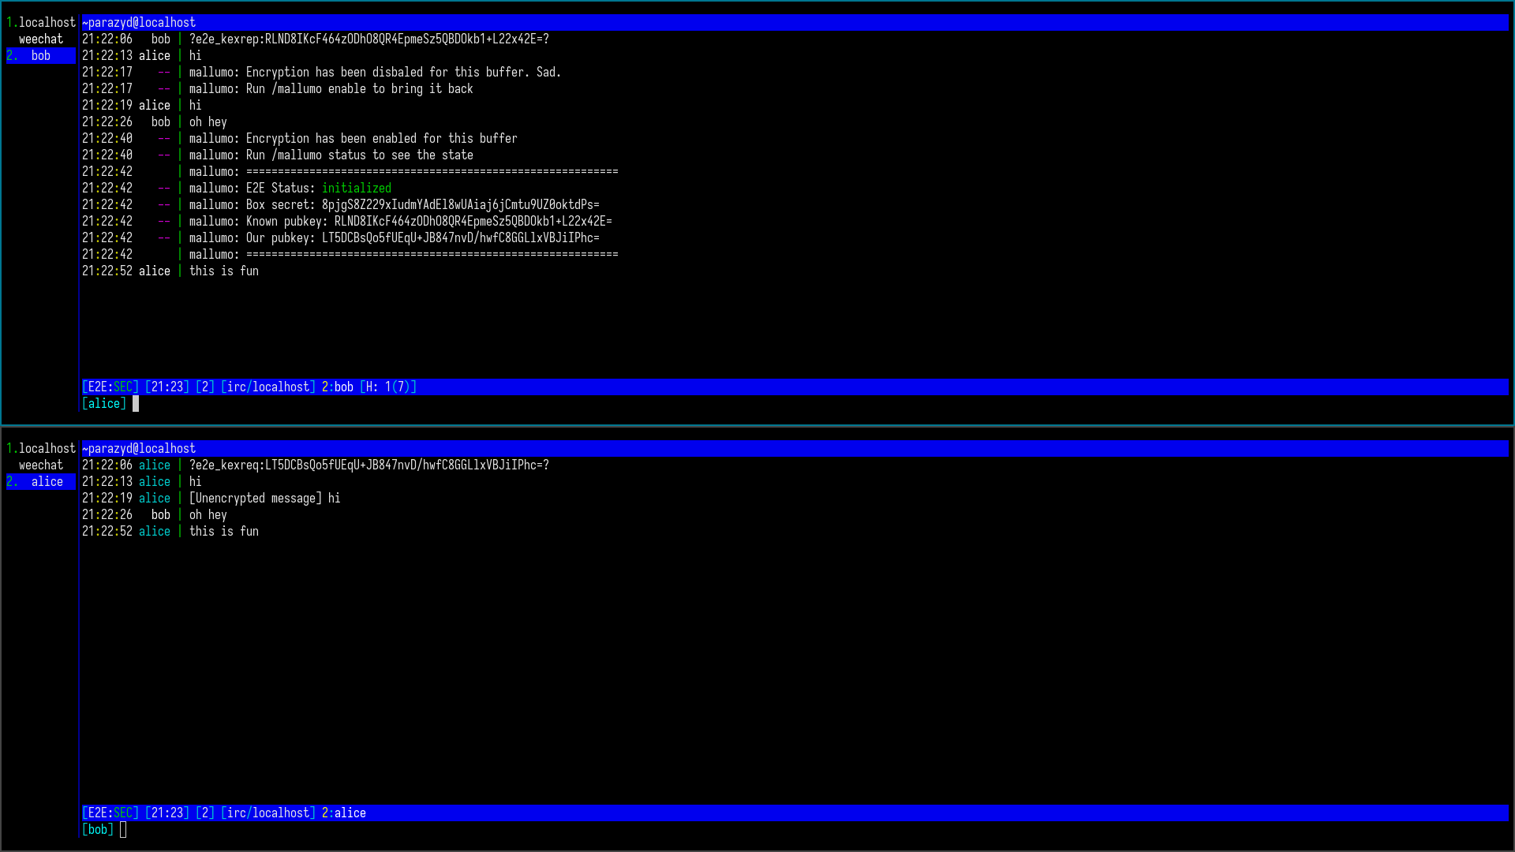Click the [alice] input prompt field
This screenshot has width=1515, height=852.
[x=104, y=404]
